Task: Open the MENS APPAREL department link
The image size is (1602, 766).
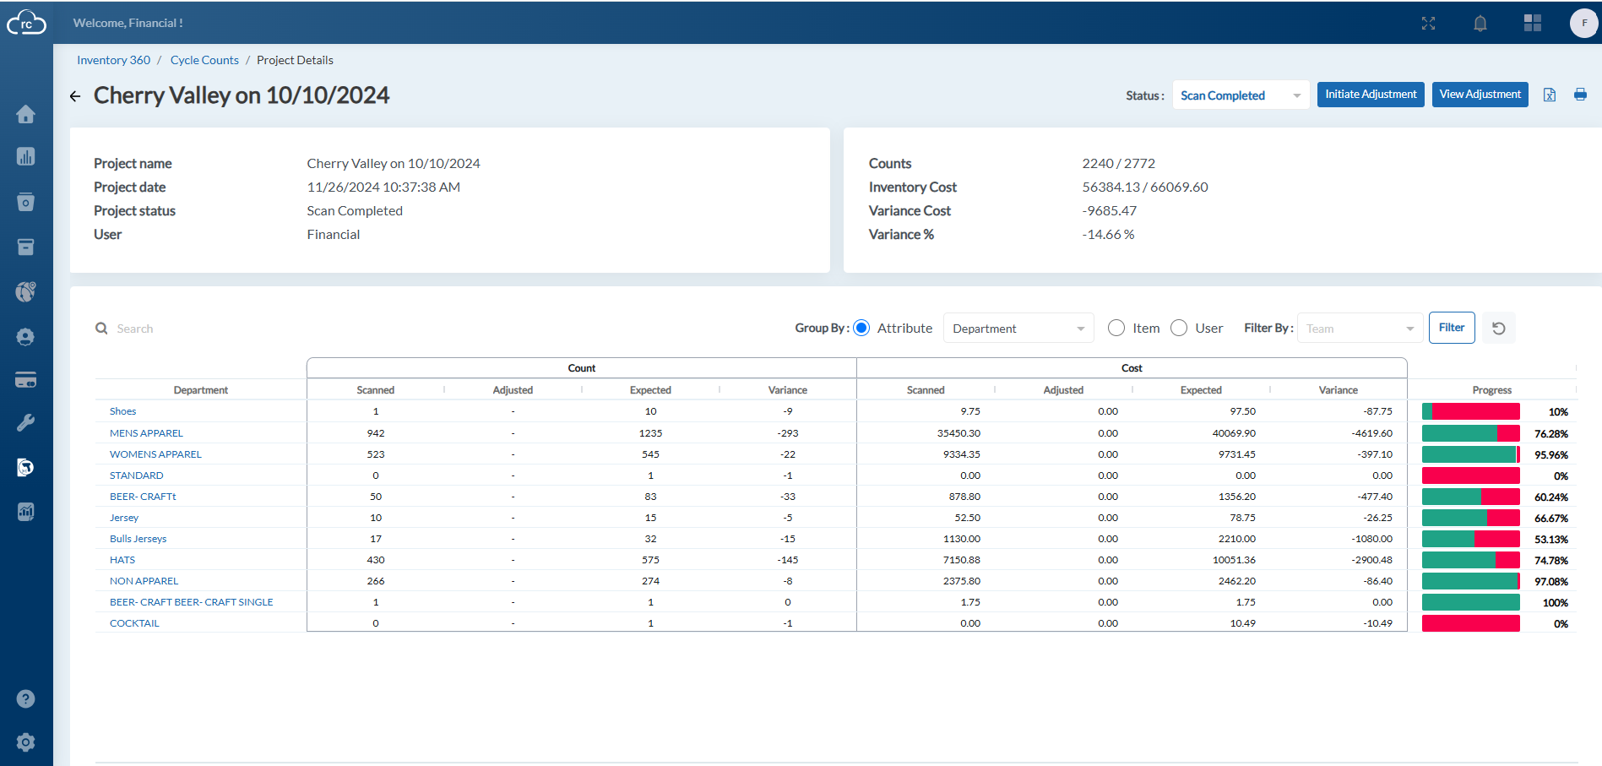Action: [x=146, y=433]
